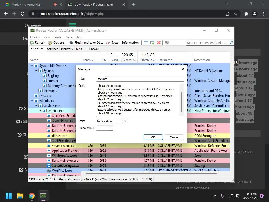Image resolution: width=269 pixels, height=202 pixels.
Task: Switch to the Services tab
Action: coord(53,49)
